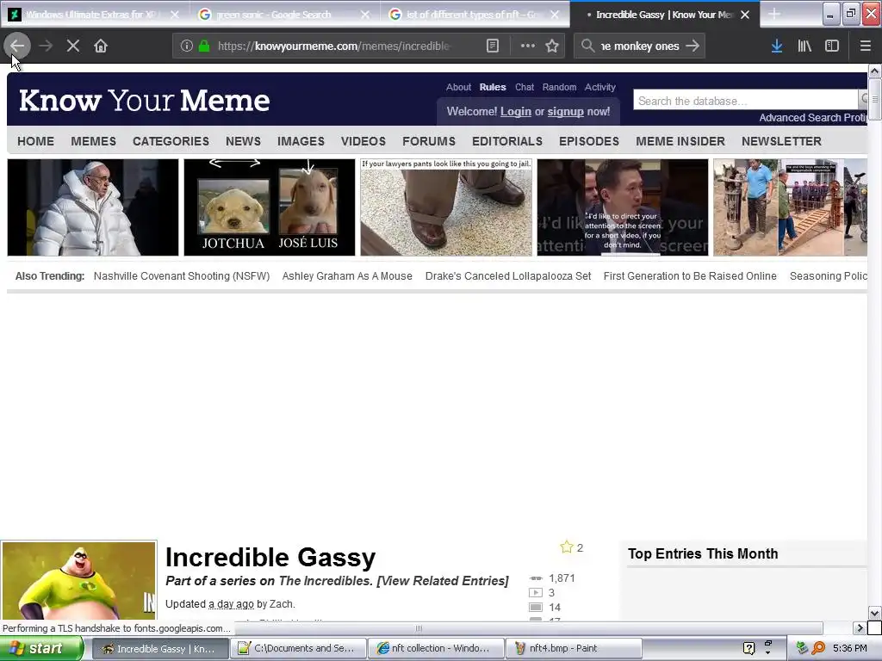Show site information via the info icon
This screenshot has width=882, height=661.
click(x=187, y=46)
